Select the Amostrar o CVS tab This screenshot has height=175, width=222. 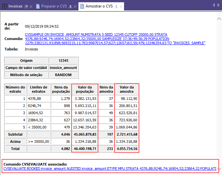tap(99, 6)
